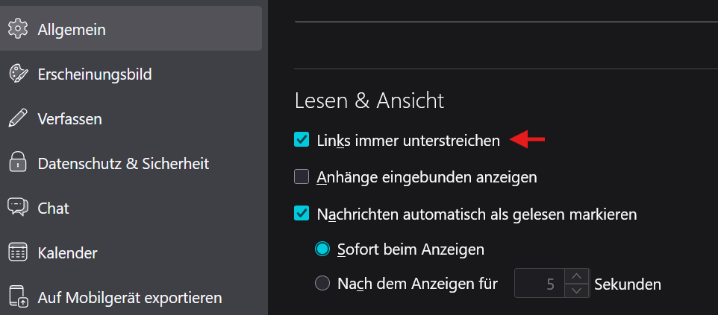Click the "Lesen & Ansicht" section heading
718x315 pixels.
pos(369,100)
